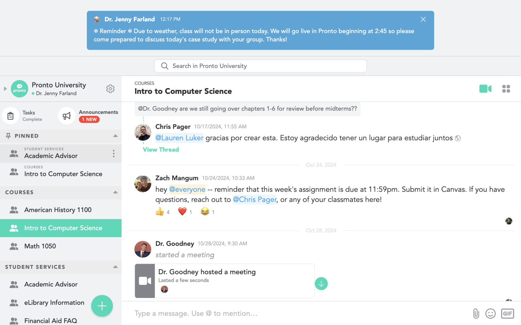
Task: Open the Tasks clipboard icon
Action: click(11, 116)
